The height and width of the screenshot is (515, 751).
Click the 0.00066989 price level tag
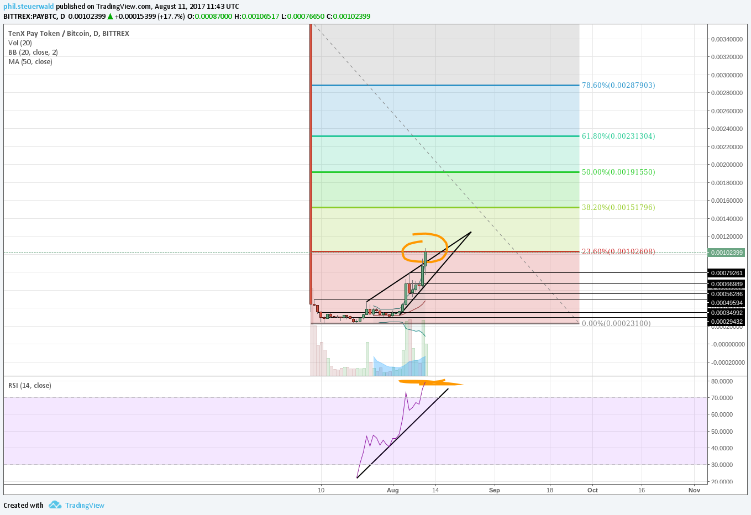click(727, 284)
